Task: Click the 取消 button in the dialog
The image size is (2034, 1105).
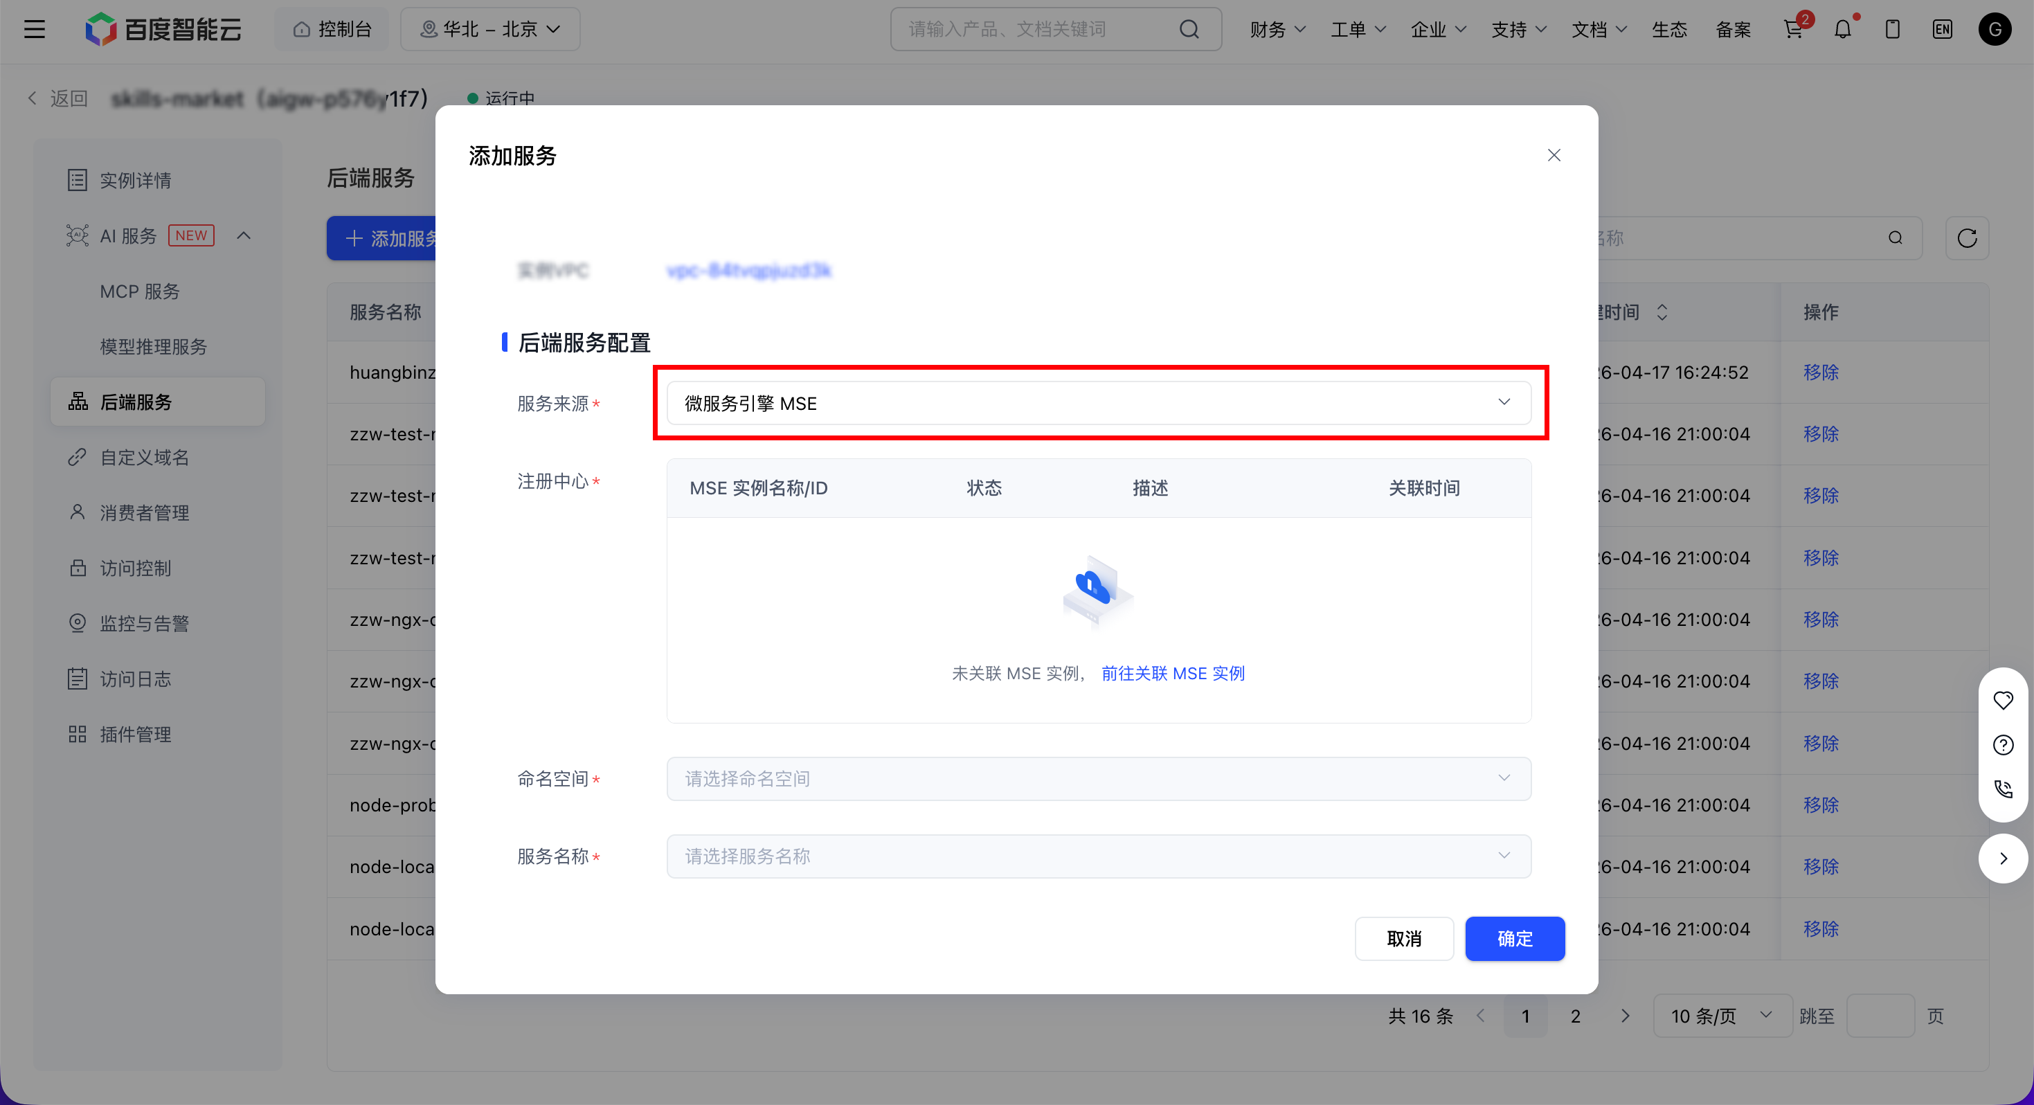Action: [1404, 938]
